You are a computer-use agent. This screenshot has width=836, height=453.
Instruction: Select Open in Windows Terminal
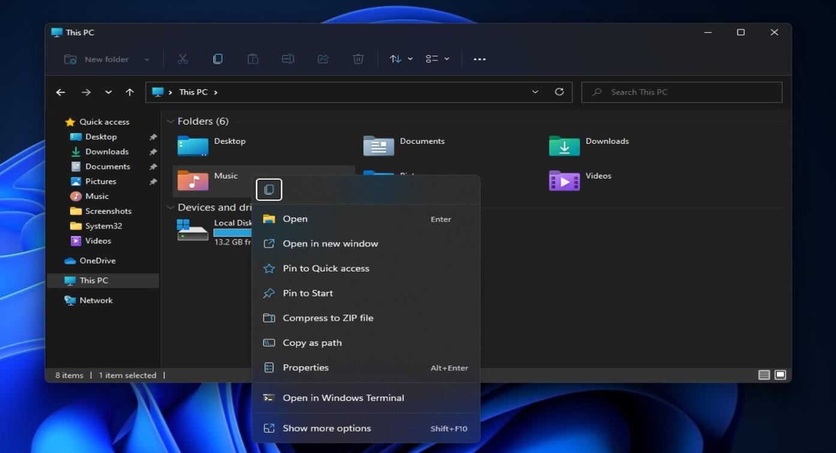point(343,398)
